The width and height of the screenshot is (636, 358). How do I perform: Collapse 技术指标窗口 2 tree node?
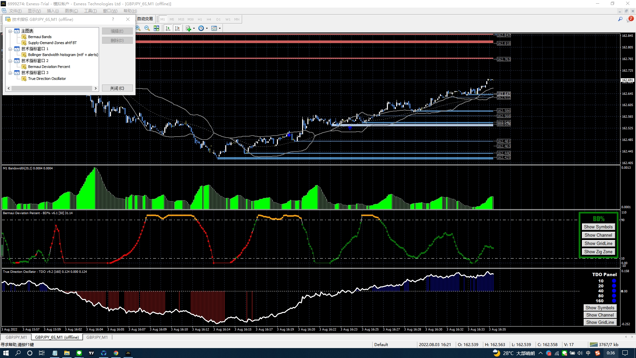click(10, 61)
